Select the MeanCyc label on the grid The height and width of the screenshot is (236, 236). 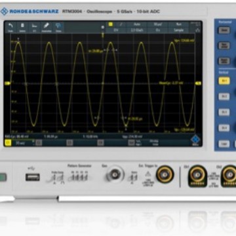[170, 83]
